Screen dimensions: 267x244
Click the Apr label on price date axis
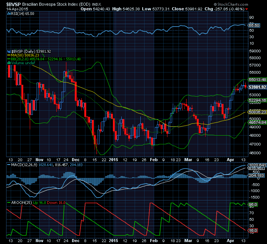(230, 160)
